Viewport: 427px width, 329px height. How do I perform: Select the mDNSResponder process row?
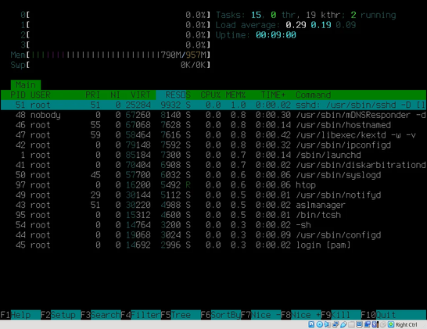click(213, 115)
